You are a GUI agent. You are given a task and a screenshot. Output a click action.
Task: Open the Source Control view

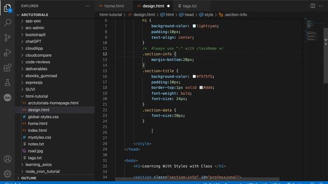click(x=8, y=37)
